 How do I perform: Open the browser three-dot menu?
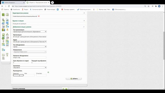coord(163,6)
